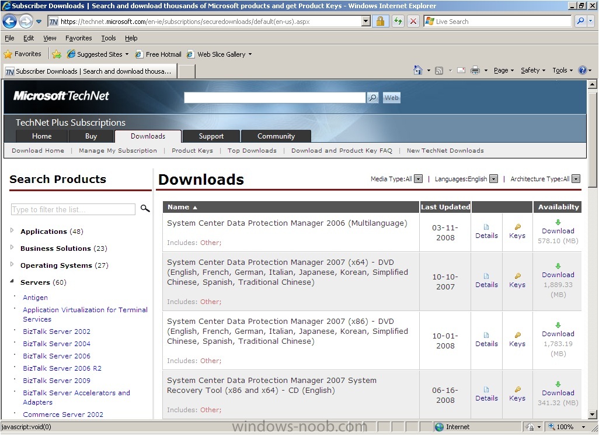Click the Top Downloads link

[252, 150]
